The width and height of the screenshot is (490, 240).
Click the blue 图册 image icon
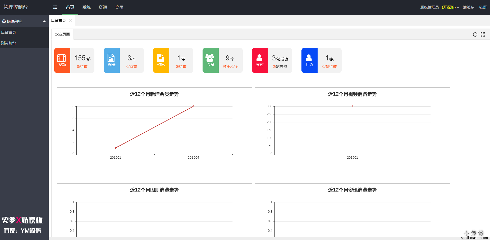111,58
